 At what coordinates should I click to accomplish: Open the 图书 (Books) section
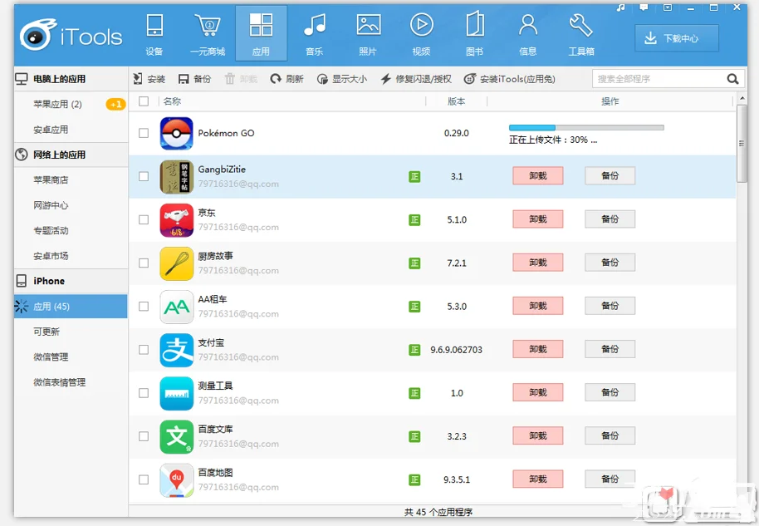coord(475,35)
